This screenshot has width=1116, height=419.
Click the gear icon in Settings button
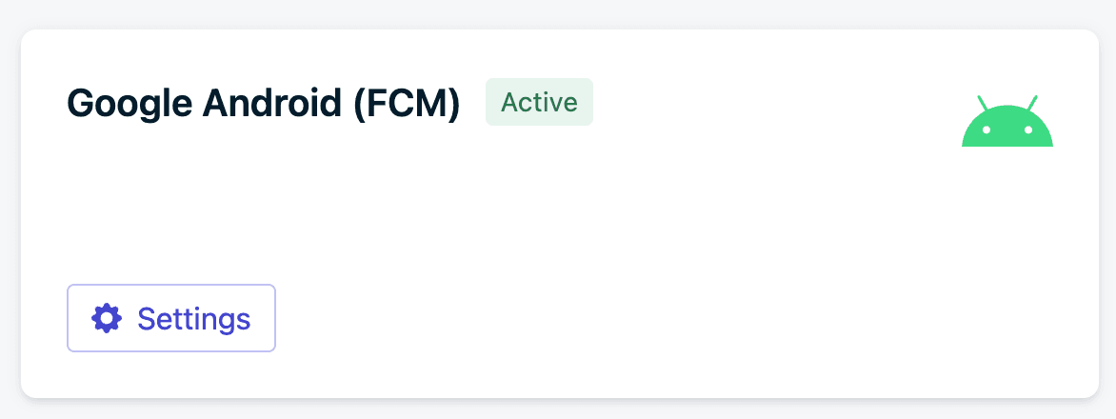pos(107,318)
